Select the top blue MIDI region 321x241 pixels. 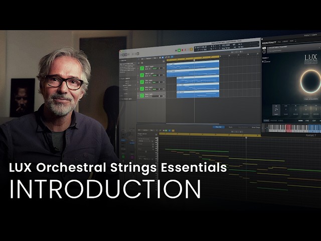(x=193, y=65)
